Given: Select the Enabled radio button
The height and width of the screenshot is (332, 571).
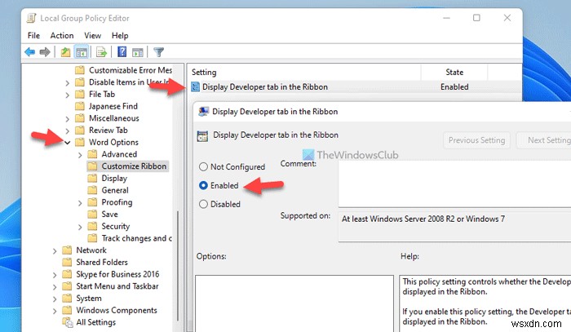Looking at the screenshot, I should (x=203, y=185).
